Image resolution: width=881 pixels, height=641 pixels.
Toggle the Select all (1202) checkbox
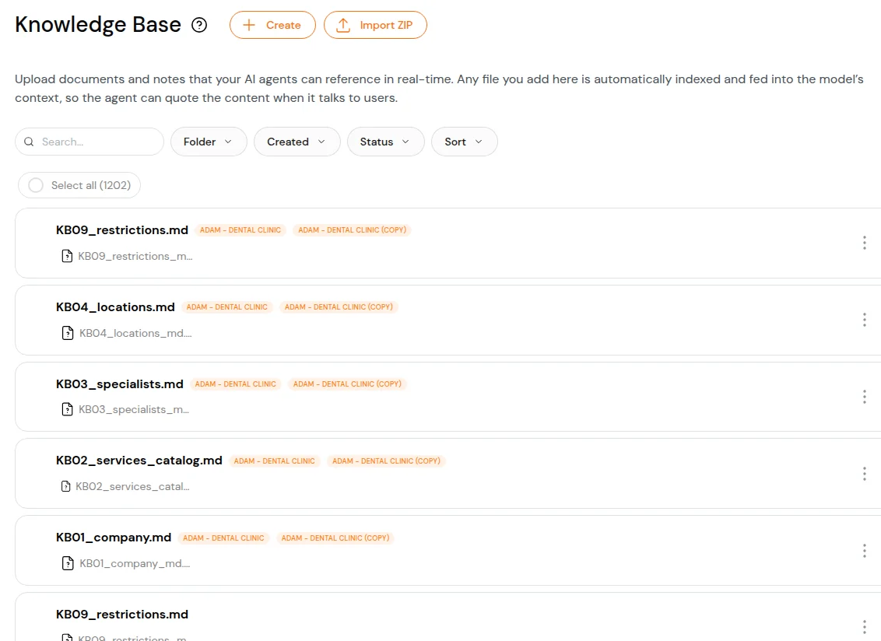click(x=35, y=185)
